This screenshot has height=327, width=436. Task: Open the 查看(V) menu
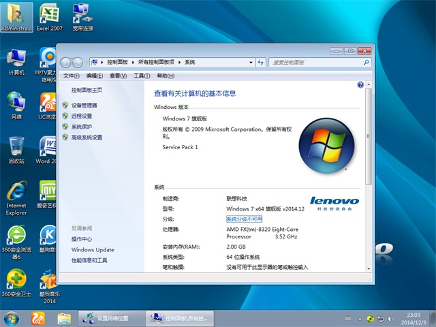point(119,76)
